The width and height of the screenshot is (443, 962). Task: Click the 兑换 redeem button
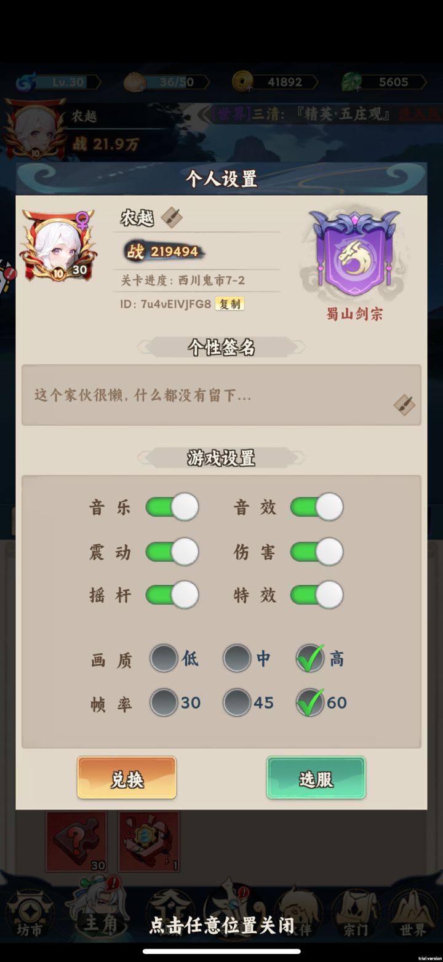(127, 778)
